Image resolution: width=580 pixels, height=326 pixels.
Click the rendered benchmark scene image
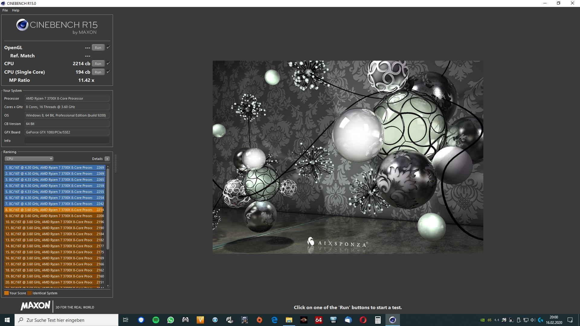348,157
